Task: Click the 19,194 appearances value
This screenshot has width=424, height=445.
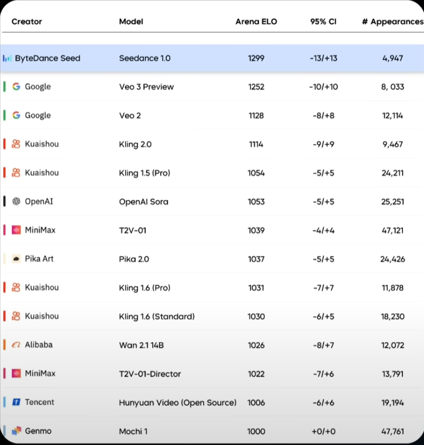Action: 392,403
